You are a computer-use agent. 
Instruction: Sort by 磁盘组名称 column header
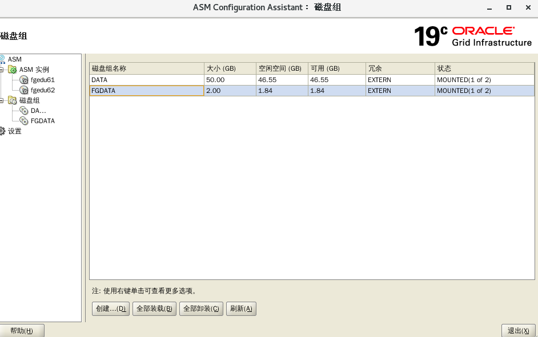147,68
